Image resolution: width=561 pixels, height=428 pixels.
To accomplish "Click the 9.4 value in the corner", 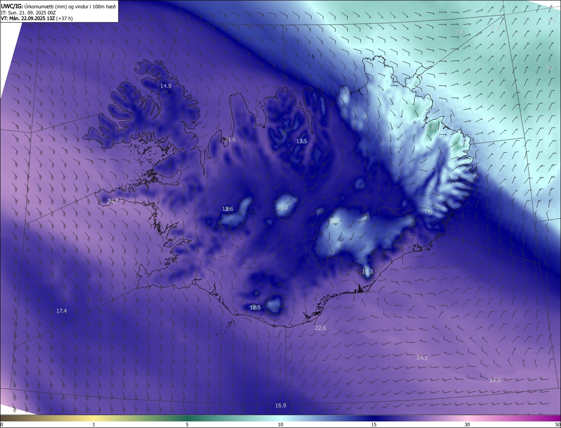I will 551,21.
